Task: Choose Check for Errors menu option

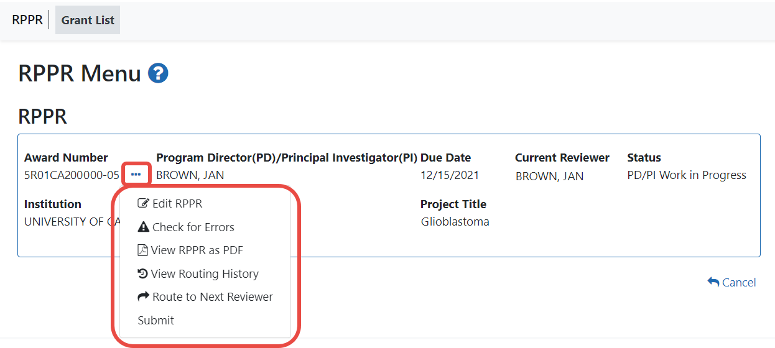Action: (193, 227)
